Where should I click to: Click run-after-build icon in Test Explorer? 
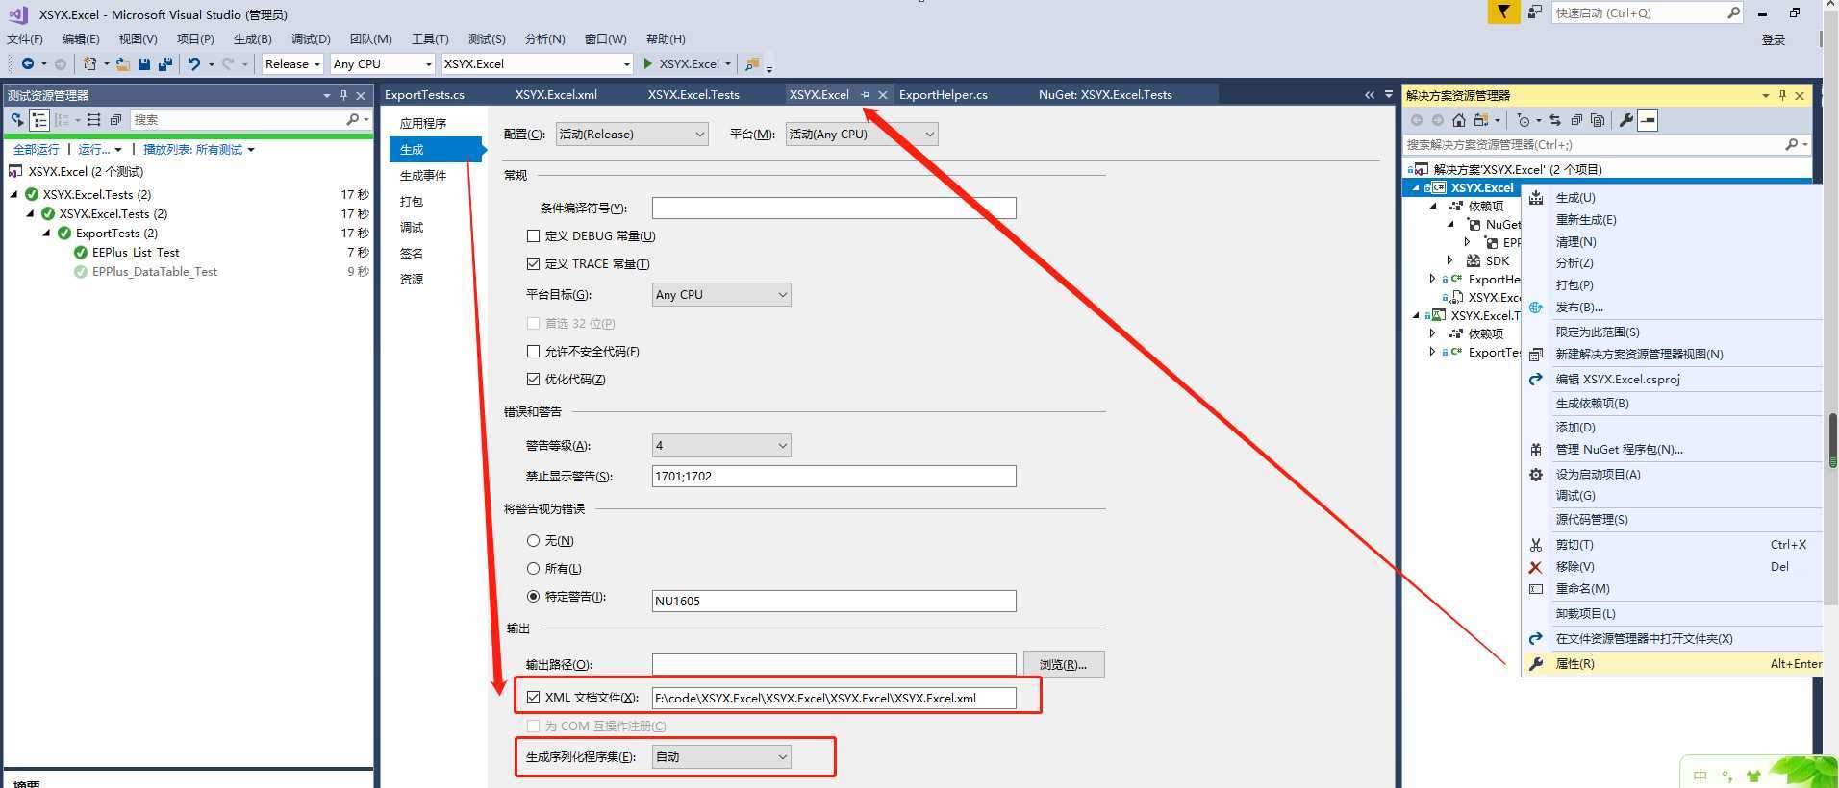(17, 119)
